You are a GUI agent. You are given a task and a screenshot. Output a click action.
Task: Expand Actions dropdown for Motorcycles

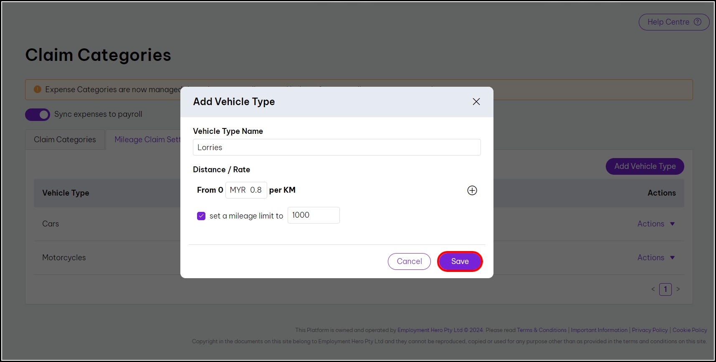coord(656,258)
